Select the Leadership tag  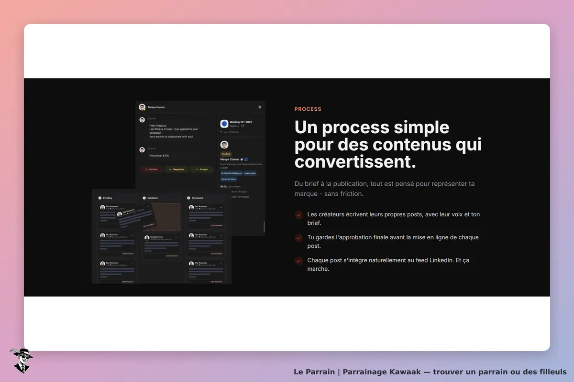(250, 173)
